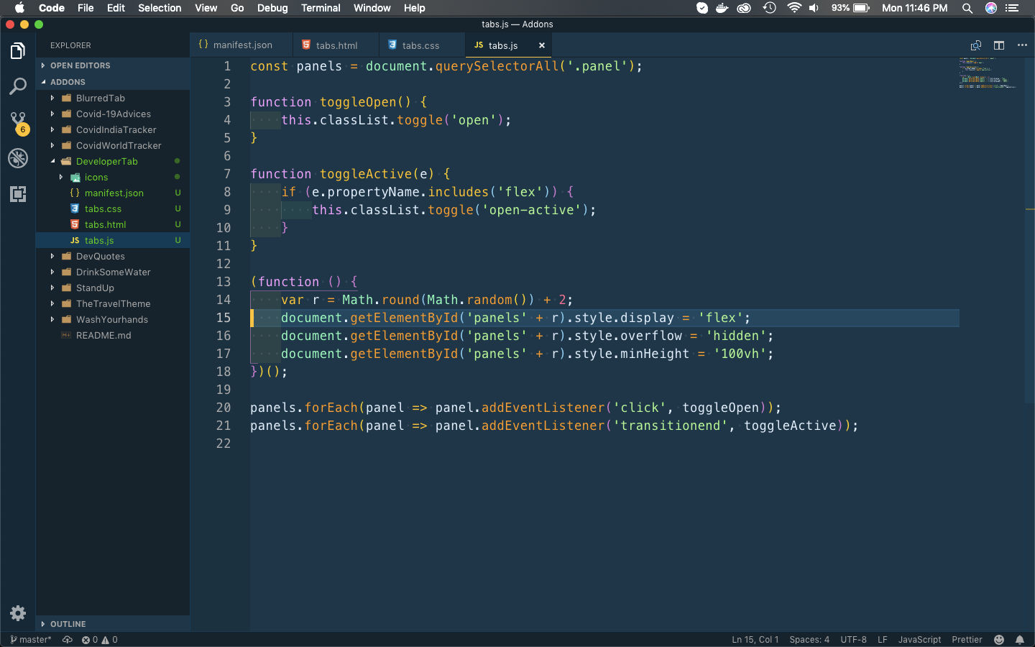Expand the BlurredTab folder
The image size is (1035, 647).
coord(113,98)
